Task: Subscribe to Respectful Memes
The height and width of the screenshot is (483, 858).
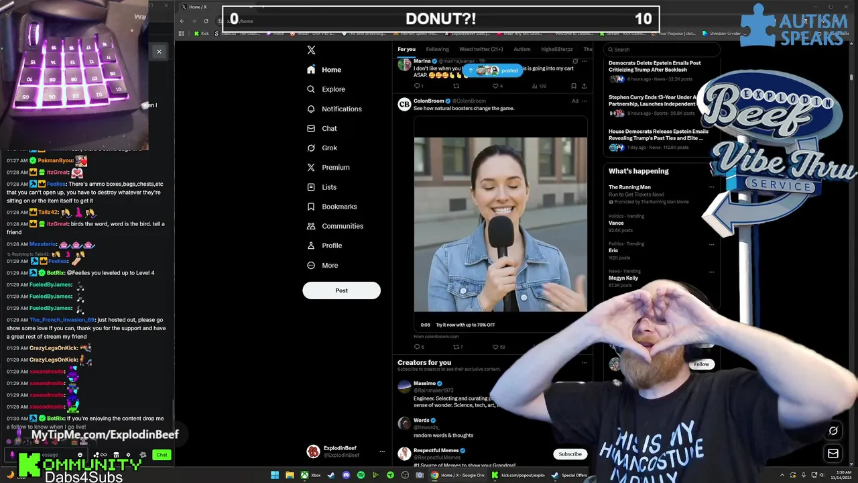Action: [570, 454]
